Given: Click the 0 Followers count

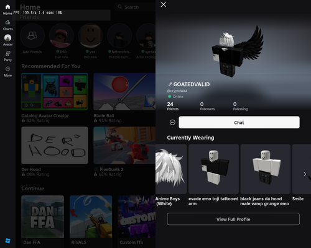Looking at the screenshot, I should 207,106.
